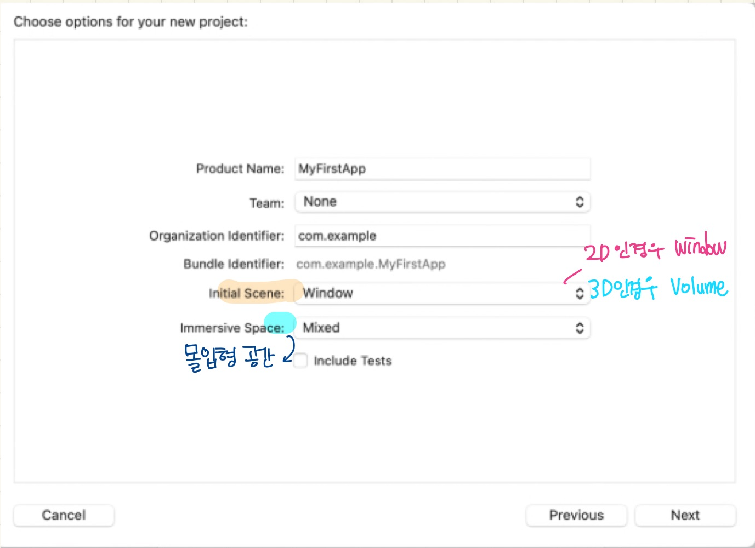Click the Team label
This screenshot has height=548, width=755.
point(267,203)
